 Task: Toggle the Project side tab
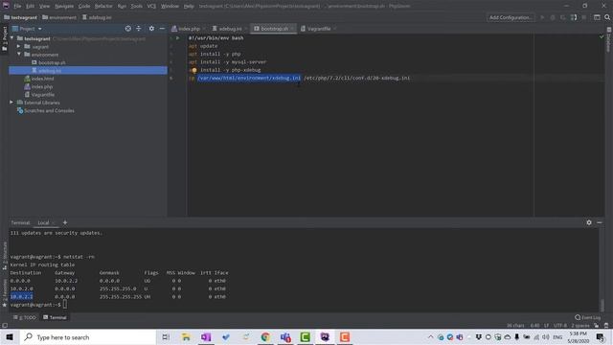tap(4, 38)
